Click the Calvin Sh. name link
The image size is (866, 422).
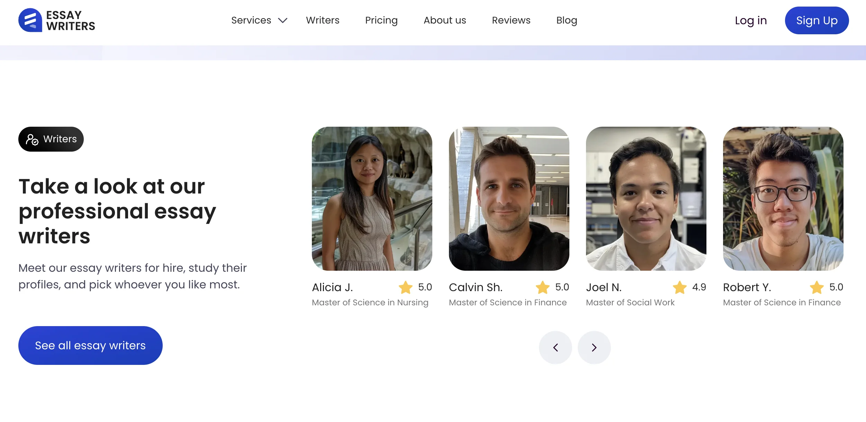(x=475, y=287)
